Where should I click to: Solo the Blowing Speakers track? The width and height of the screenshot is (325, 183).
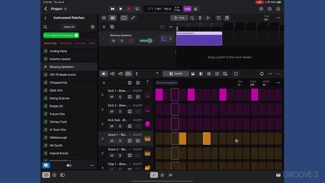click(x=122, y=41)
